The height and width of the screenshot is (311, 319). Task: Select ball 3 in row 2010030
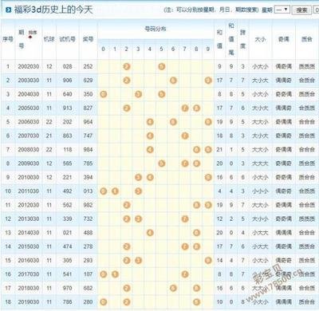pyautogui.click(x=138, y=177)
